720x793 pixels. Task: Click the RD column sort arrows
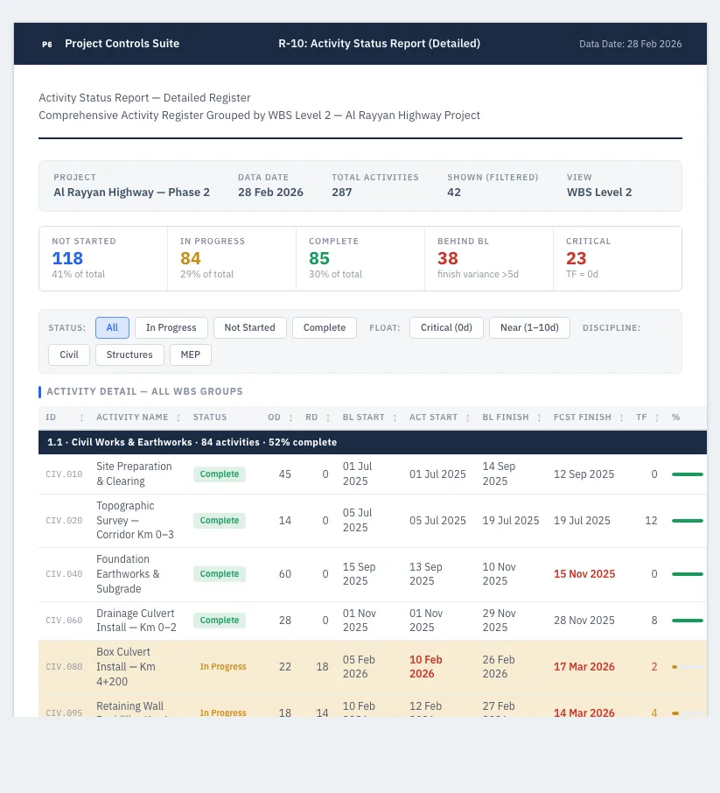(x=328, y=418)
